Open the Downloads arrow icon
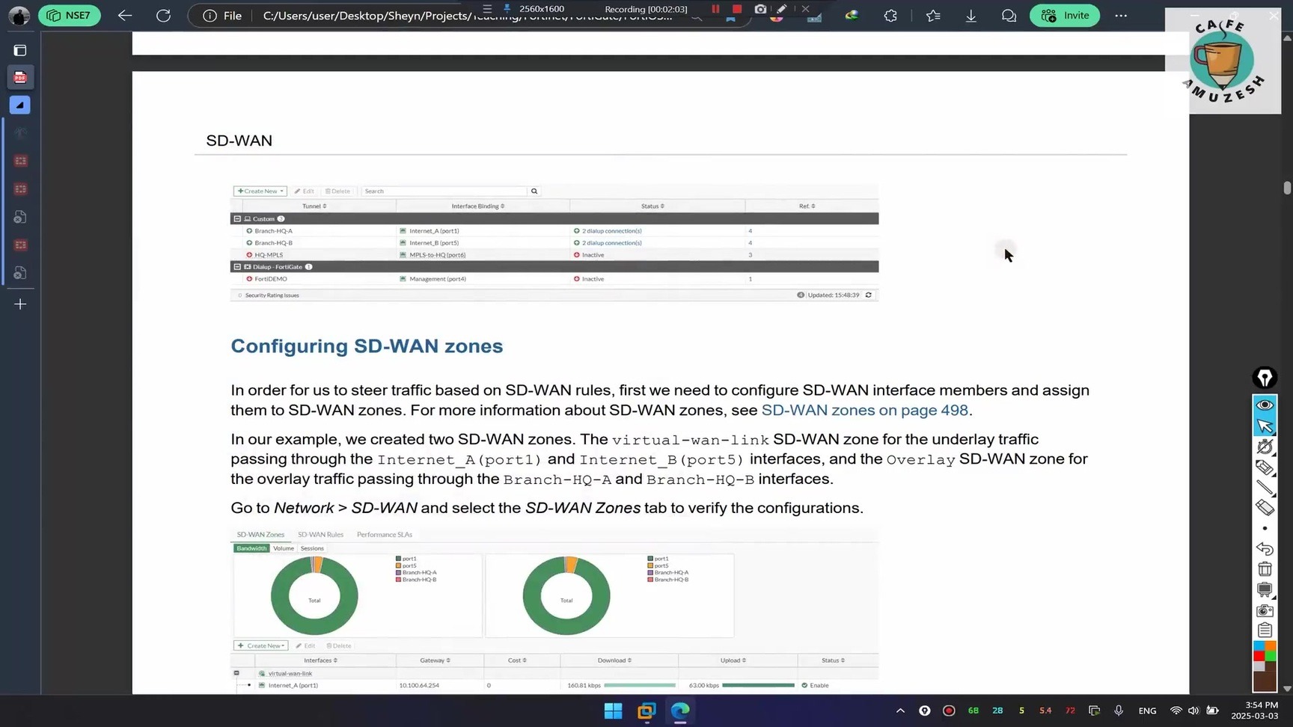1293x727 pixels. tap(970, 15)
